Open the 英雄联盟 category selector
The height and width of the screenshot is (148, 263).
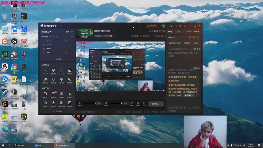click(103, 36)
